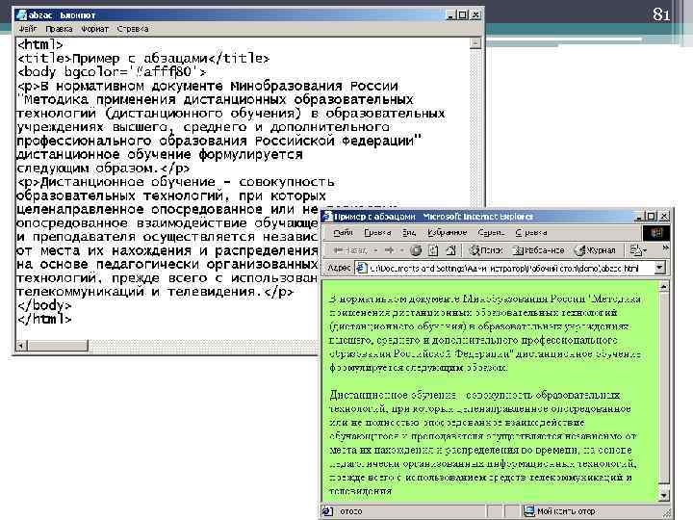This screenshot has width=693, height=520.
Task: Open Справка menu in Notepad
Action: click(x=133, y=29)
